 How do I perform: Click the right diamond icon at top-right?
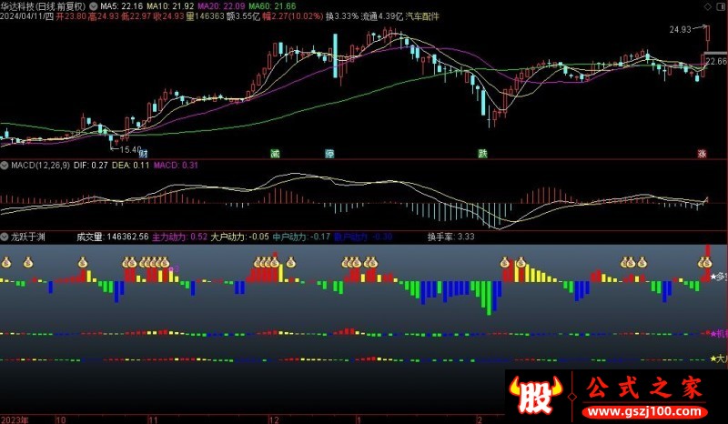[x=722, y=6]
